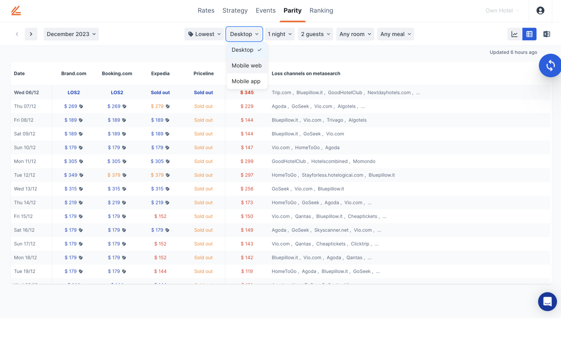Screen dimensions: 561x350
Task: Open the Own Hotel selector
Action: coord(502,10)
